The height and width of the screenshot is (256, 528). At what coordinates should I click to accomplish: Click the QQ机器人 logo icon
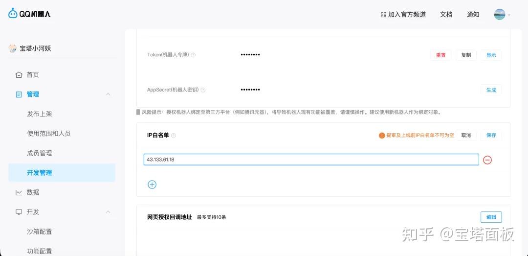(13, 14)
